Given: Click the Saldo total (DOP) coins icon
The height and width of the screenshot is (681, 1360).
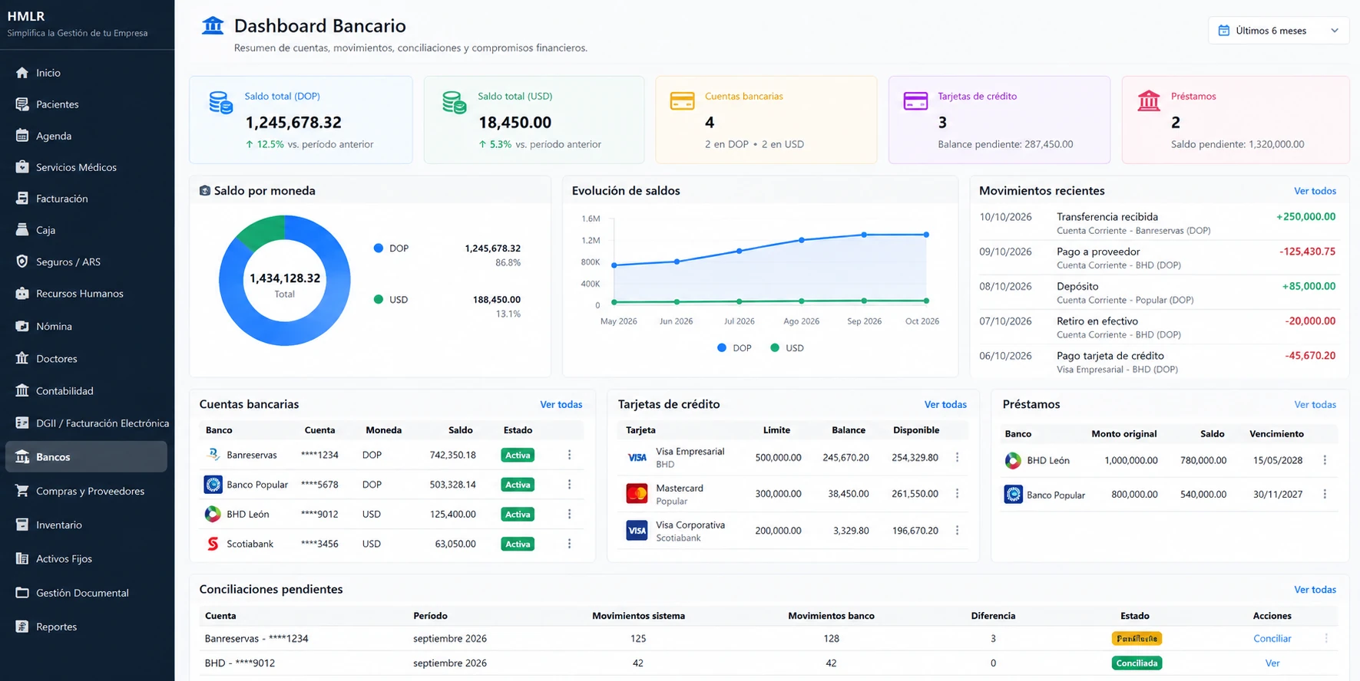Looking at the screenshot, I should 221,103.
